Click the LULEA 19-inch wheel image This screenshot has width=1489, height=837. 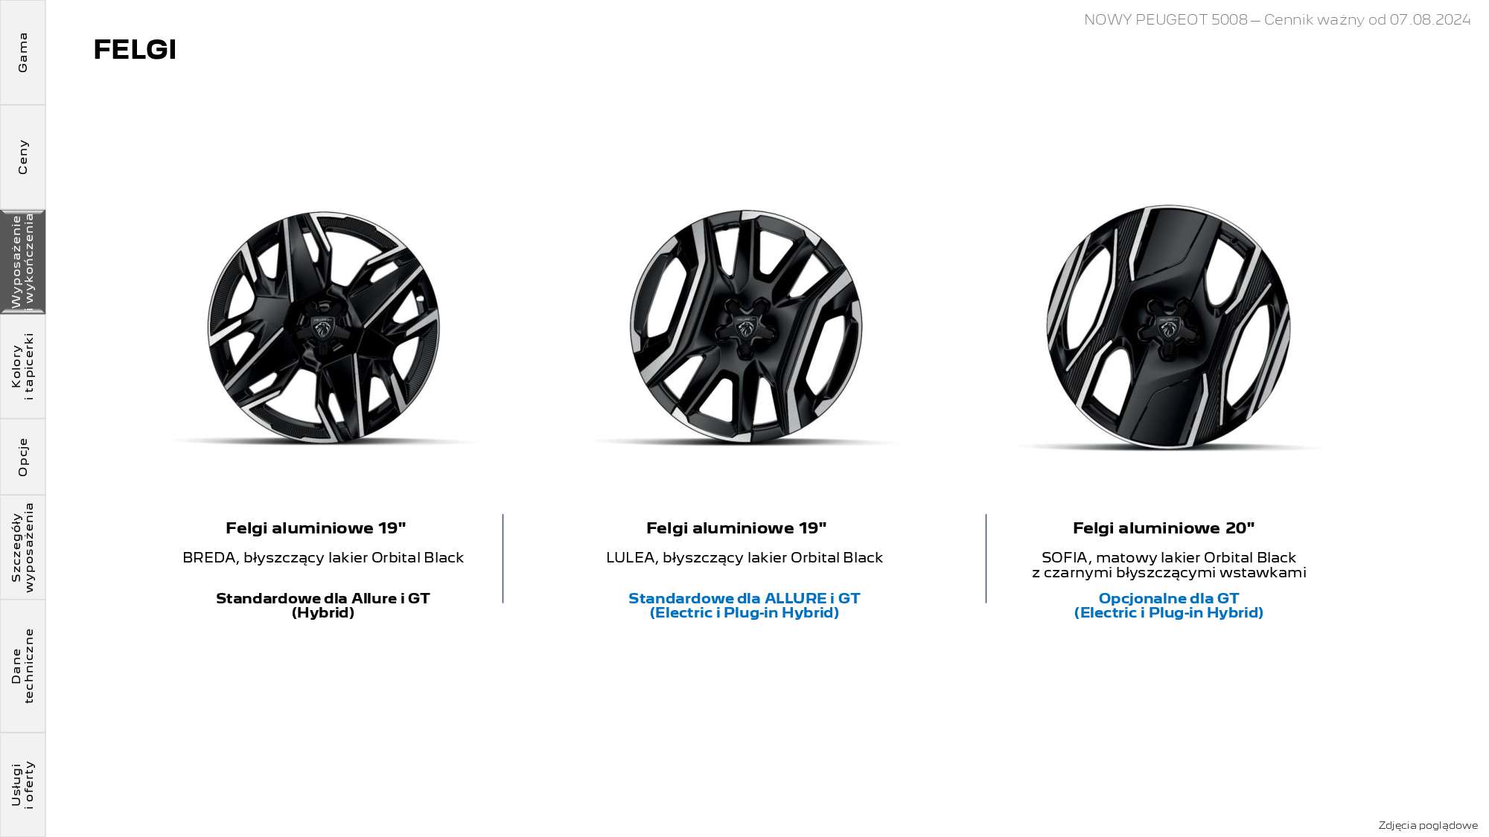click(x=746, y=327)
